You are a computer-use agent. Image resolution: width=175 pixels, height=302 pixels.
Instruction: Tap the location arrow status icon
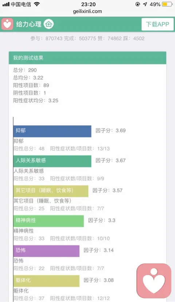tap(145, 4)
